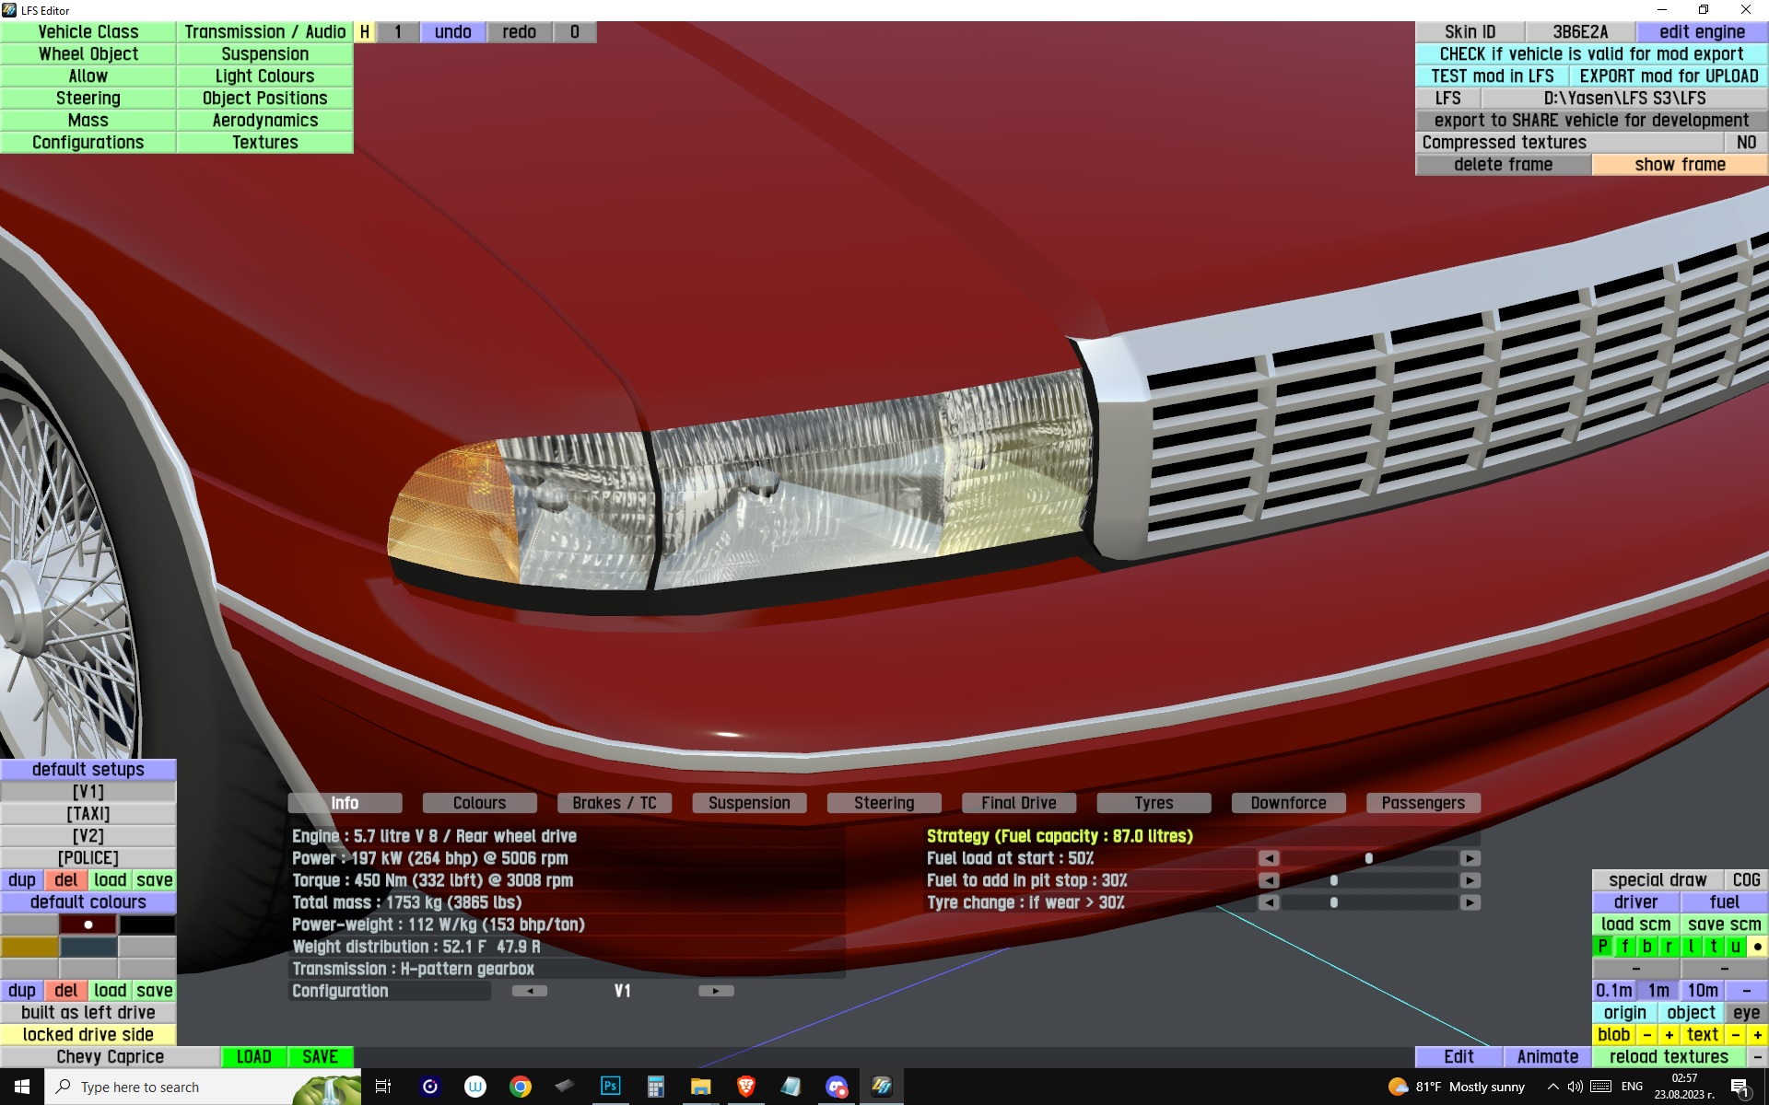Select the gold colour swatch

29,947
